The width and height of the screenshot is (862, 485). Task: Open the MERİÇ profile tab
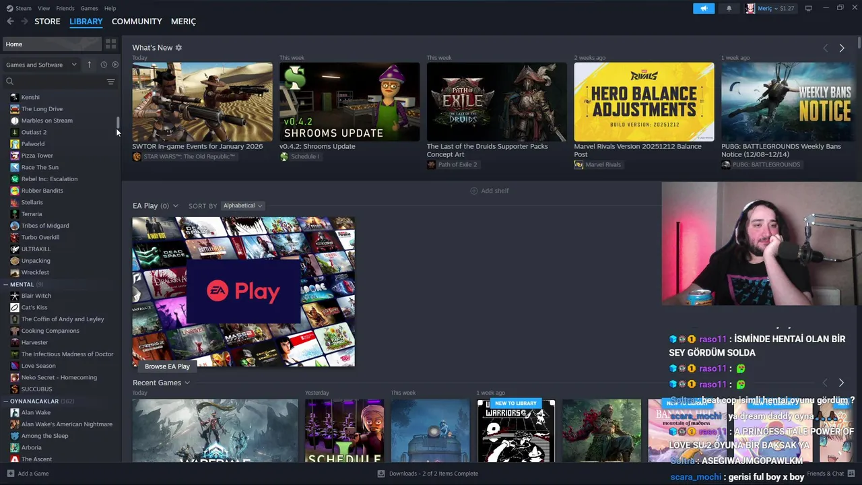(x=183, y=22)
